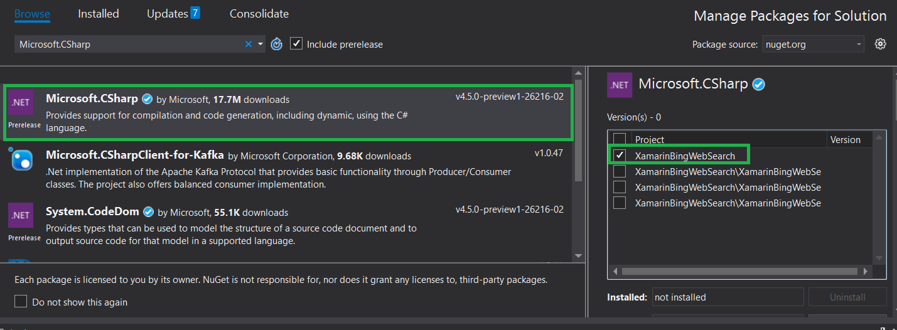This screenshot has height=330, width=897.
Task: Toggle the Include prerelease checkbox
Action: (x=296, y=44)
